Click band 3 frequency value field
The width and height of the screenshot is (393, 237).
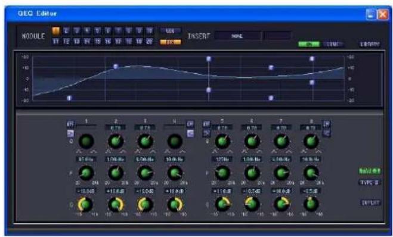coord(145,159)
